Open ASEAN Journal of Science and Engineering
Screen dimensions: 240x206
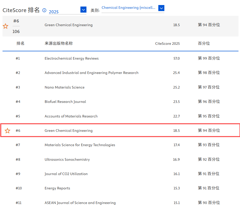coord(80,203)
